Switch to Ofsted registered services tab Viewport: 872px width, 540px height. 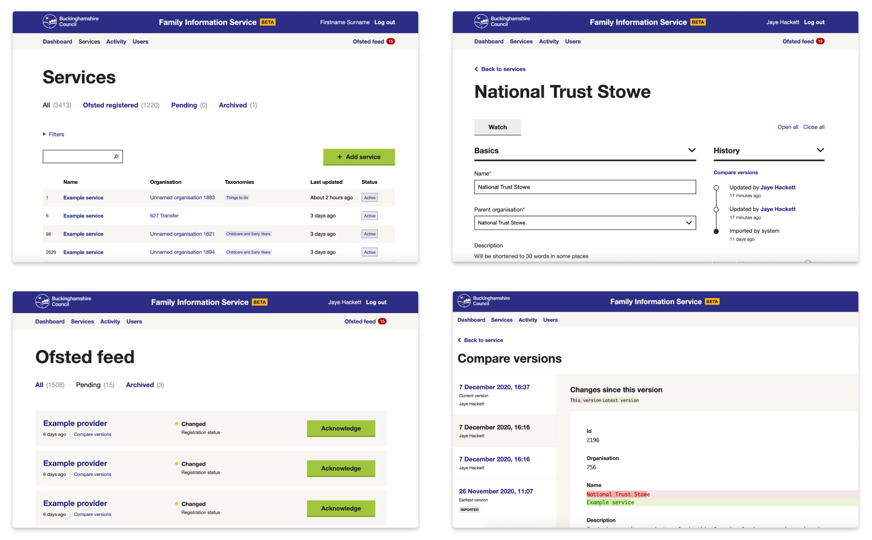110,105
